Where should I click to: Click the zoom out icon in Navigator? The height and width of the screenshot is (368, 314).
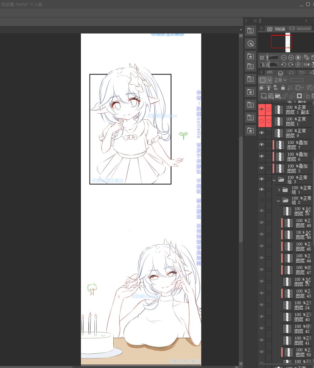[284, 57]
